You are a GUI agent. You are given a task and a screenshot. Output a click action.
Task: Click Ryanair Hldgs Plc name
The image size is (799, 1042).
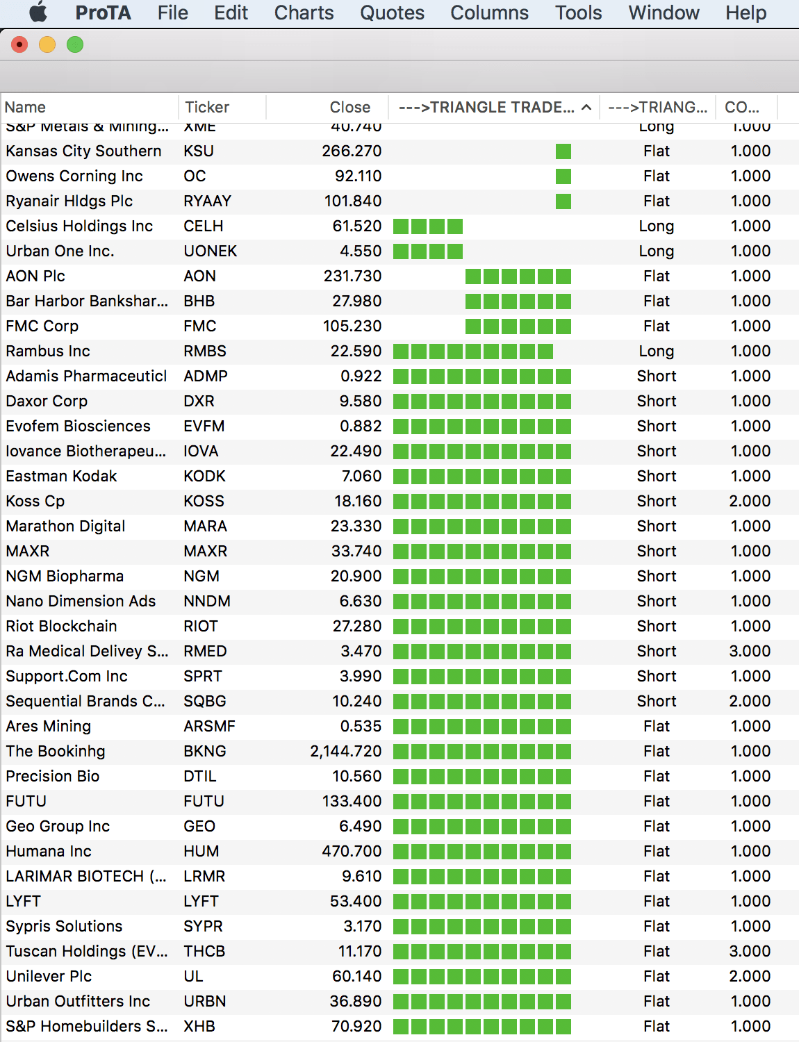pyautogui.click(x=69, y=201)
